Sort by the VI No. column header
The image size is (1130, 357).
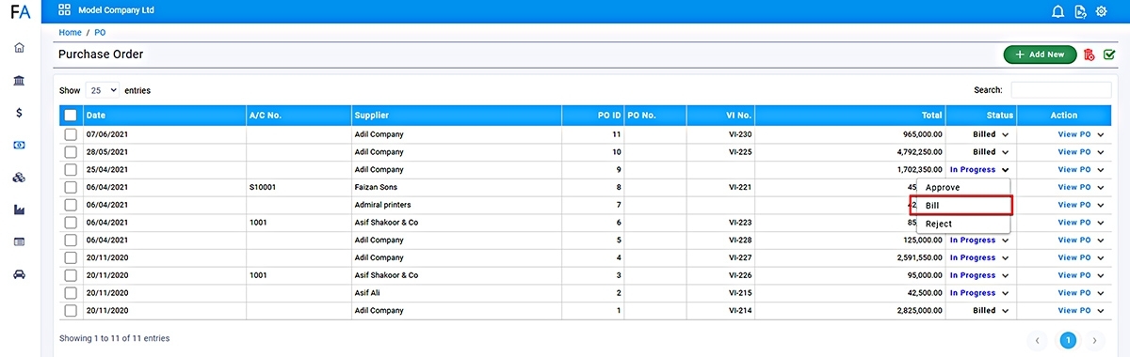click(721, 116)
